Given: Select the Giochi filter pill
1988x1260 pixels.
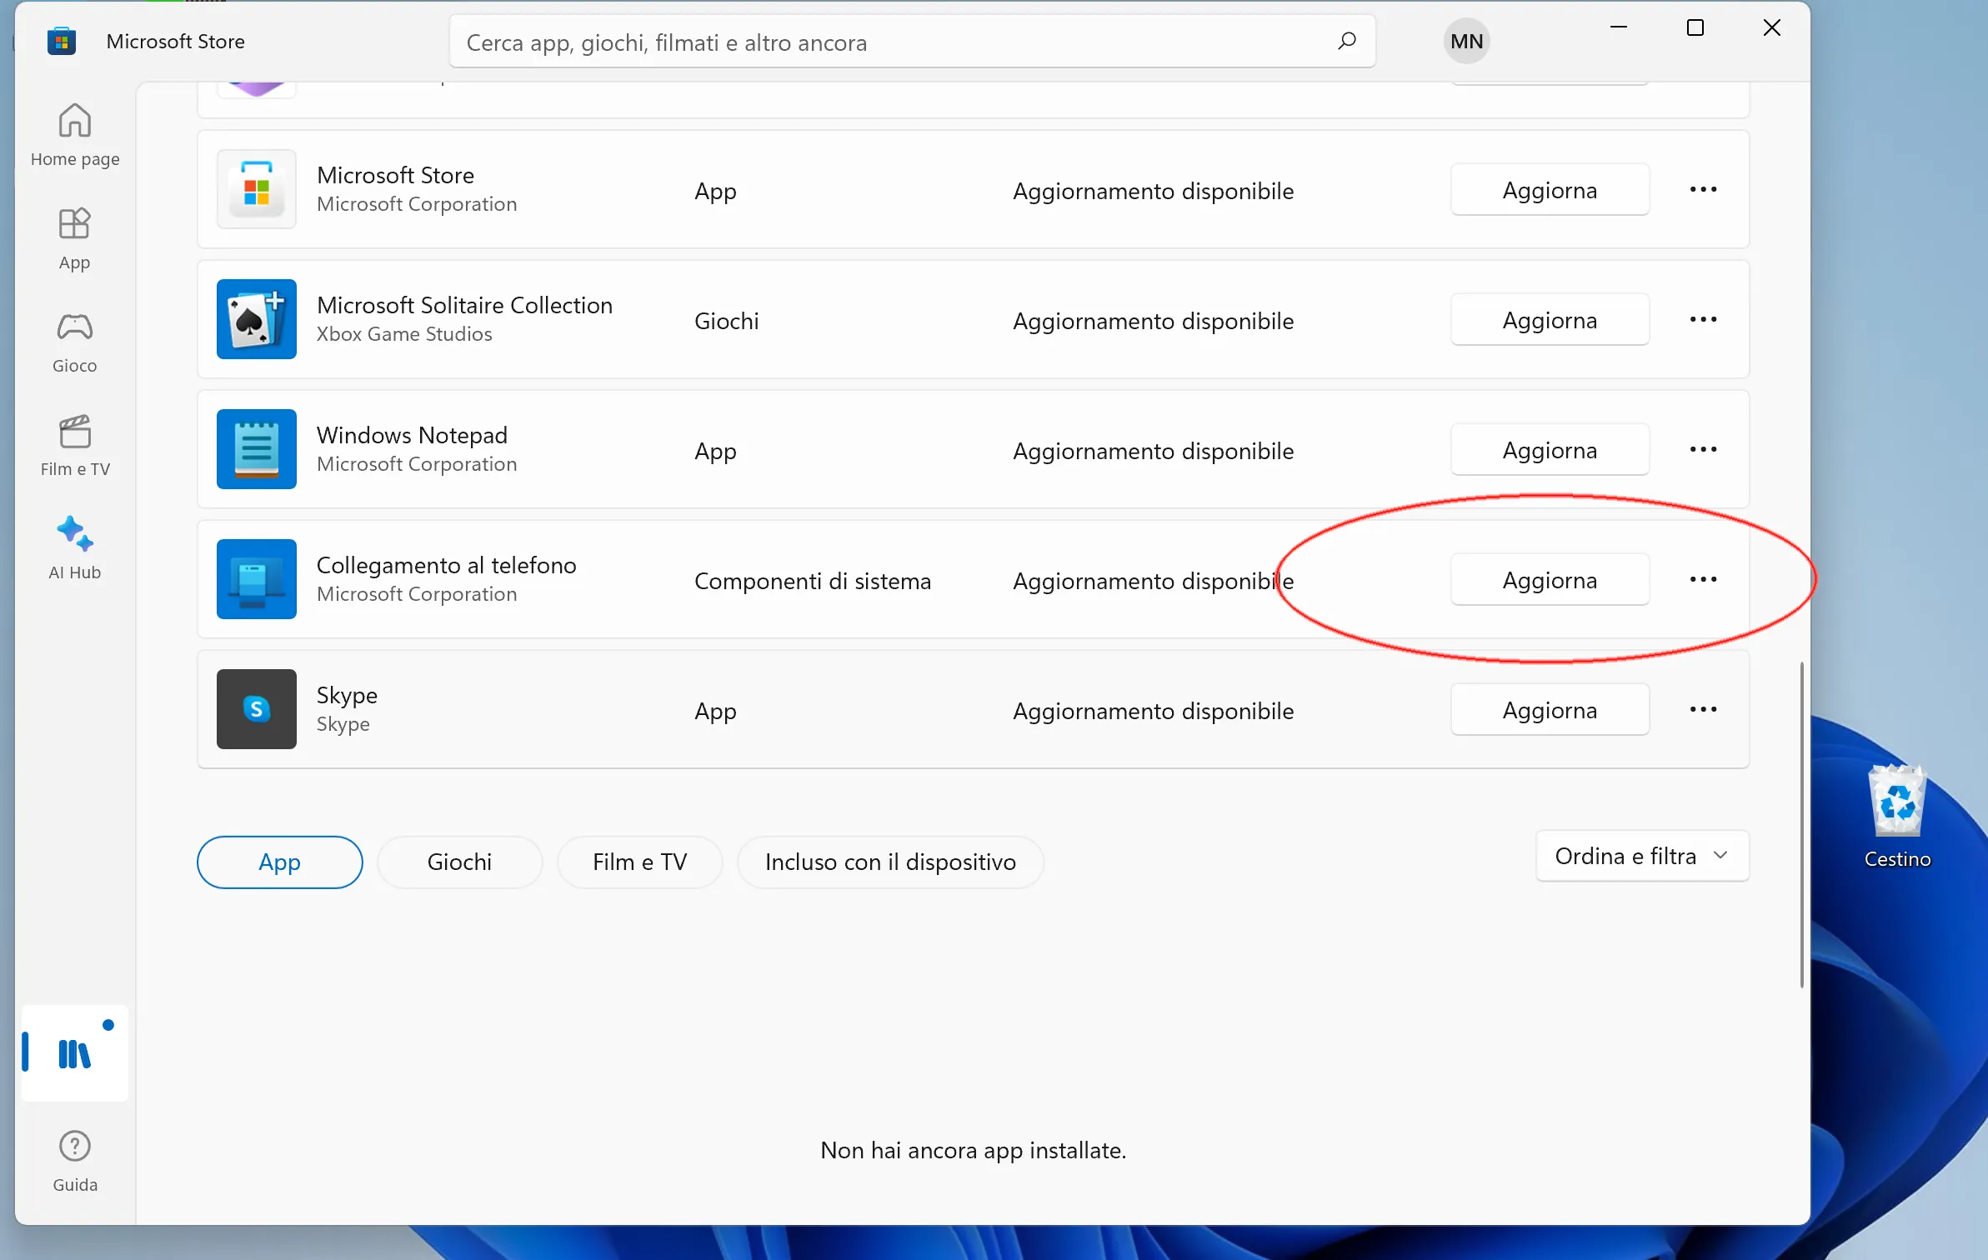Looking at the screenshot, I should point(460,862).
